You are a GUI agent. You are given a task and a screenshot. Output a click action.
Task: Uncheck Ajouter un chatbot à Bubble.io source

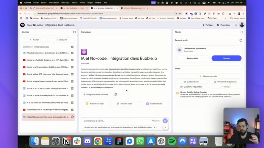72,60
